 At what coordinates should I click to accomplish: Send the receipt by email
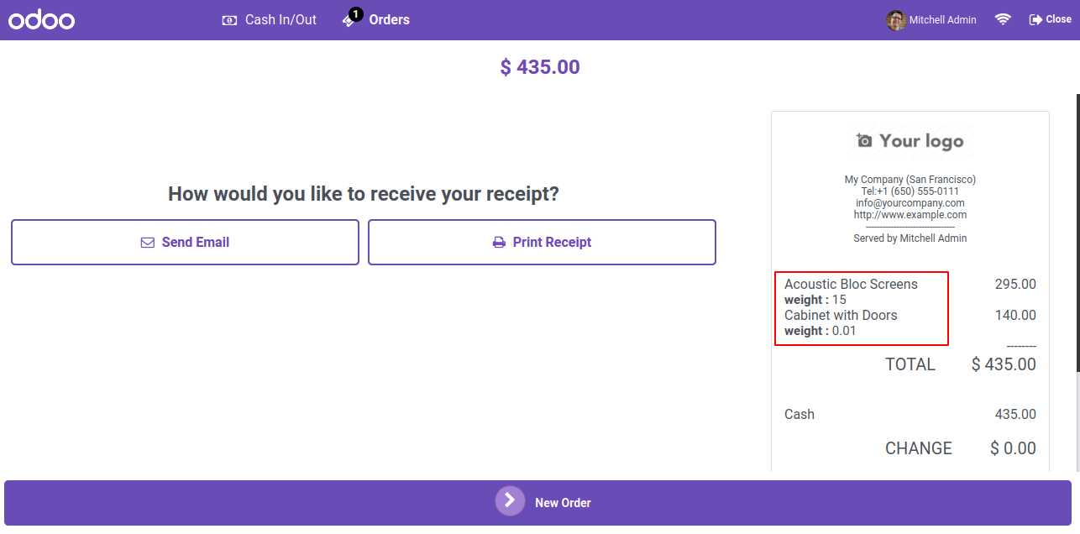[185, 243]
